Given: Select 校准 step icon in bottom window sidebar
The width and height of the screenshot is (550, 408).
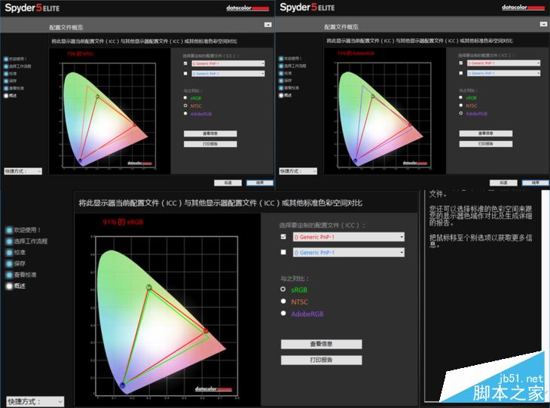Looking at the screenshot, I should point(9,253).
